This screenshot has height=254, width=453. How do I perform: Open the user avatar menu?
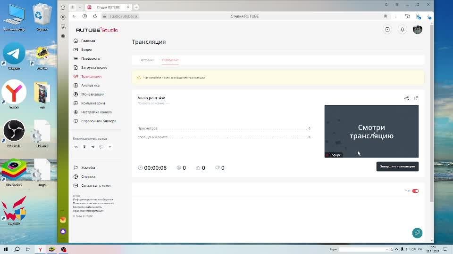click(x=418, y=29)
